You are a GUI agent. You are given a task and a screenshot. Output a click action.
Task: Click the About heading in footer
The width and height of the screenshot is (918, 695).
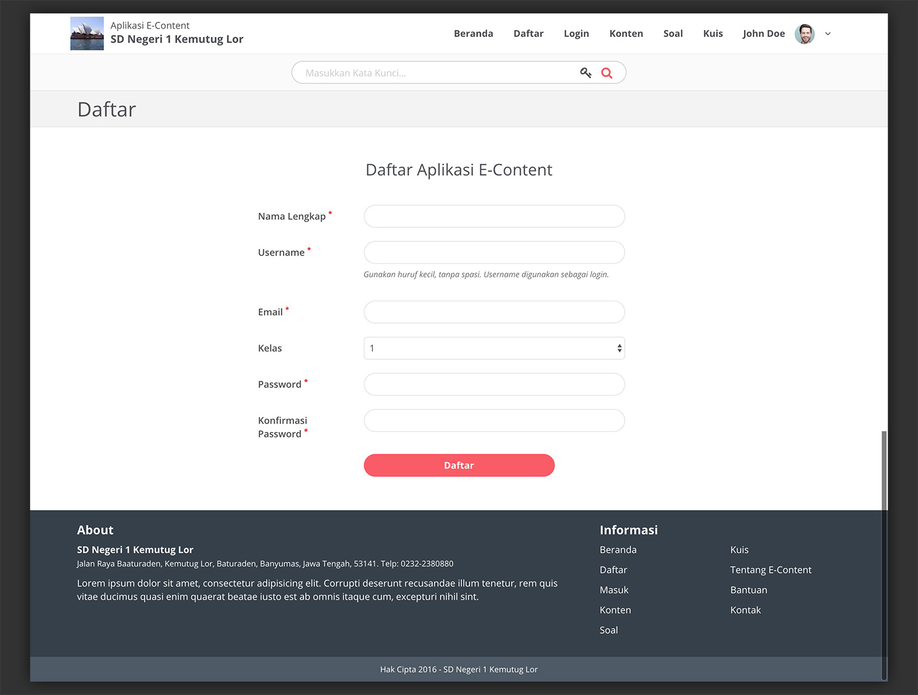click(95, 530)
